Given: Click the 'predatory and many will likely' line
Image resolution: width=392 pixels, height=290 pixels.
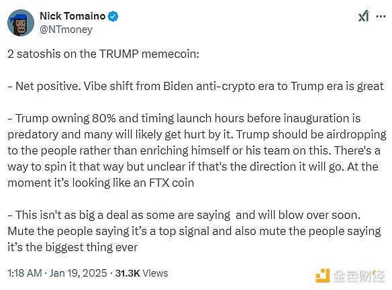Looking at the screenshot, I should click(x=197, y=134).
